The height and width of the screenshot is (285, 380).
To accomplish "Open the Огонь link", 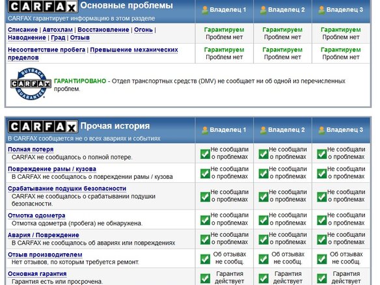I will click(x=143, y=30).
